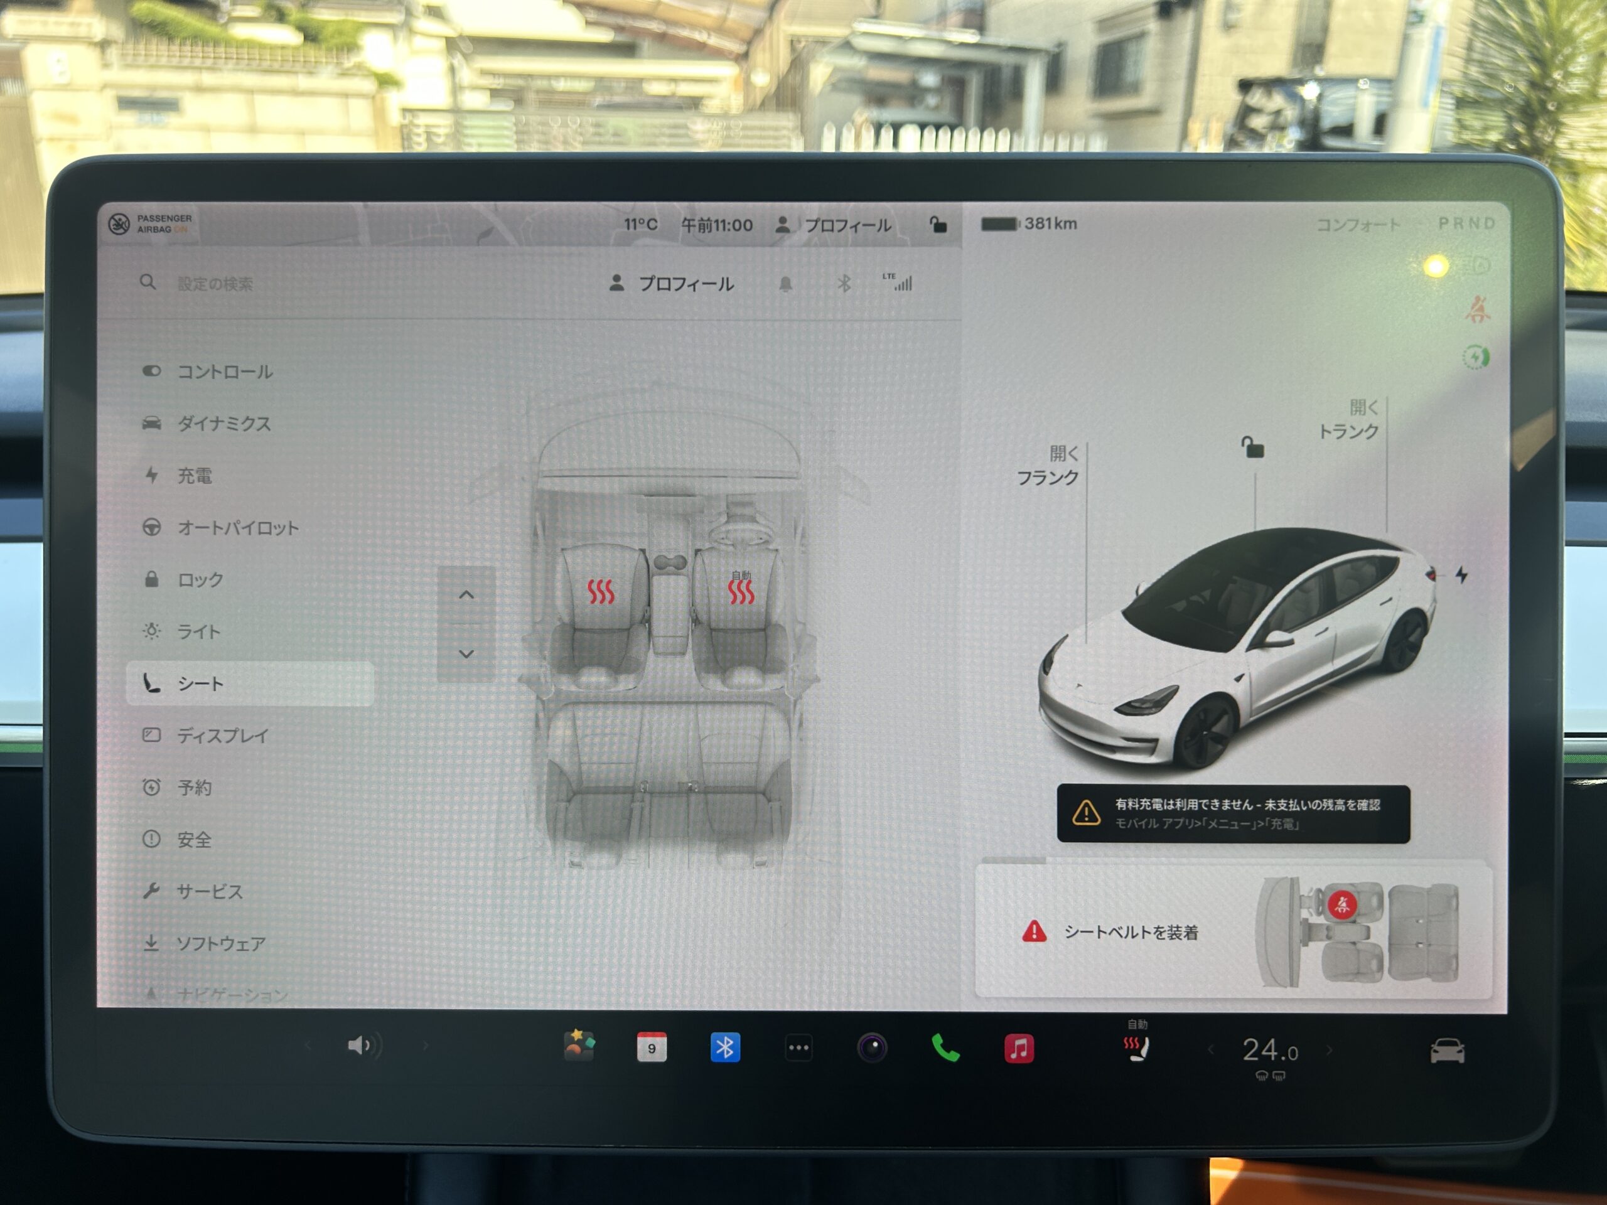Increase cabin temperature with right arrow

click(1330, 1050)
